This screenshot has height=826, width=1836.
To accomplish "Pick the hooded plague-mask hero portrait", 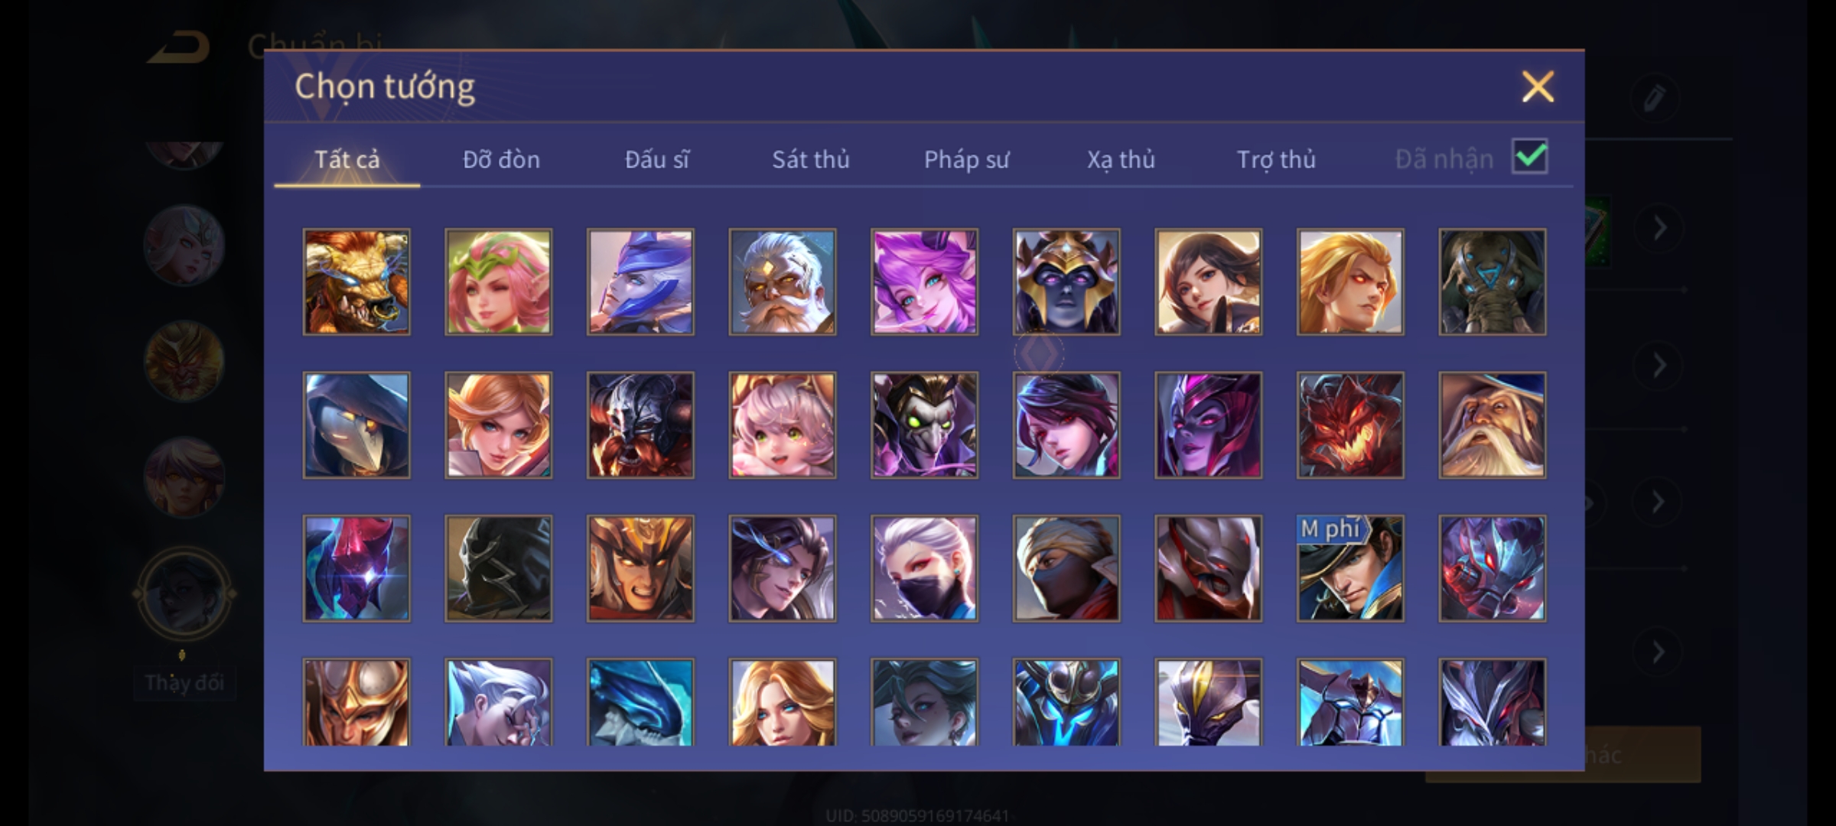I will point(356,425).
